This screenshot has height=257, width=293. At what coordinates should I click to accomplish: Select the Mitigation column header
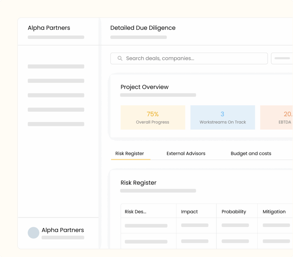coord(274,212)
